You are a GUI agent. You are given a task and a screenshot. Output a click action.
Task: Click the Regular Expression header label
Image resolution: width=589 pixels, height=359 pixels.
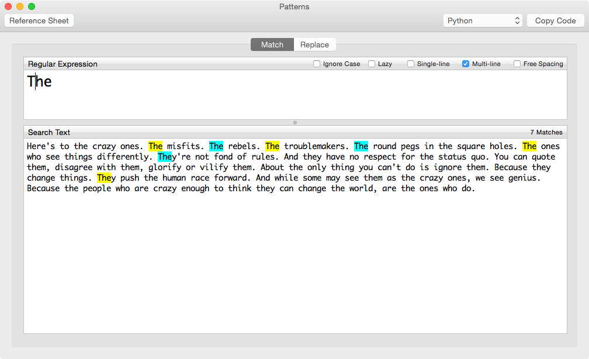tap(63, 64)
